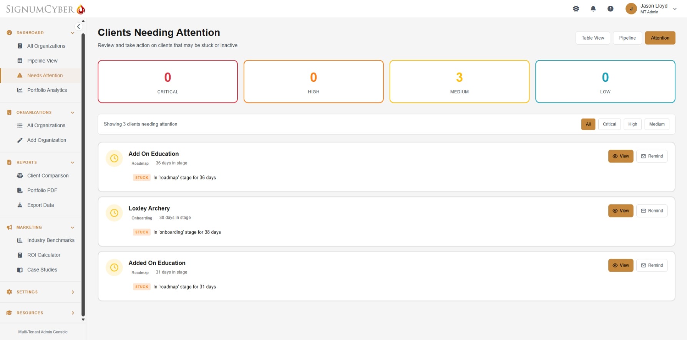Send a reminder to Add On Education
The width and height of the screenshot is (687, 340).
(652, 156)
